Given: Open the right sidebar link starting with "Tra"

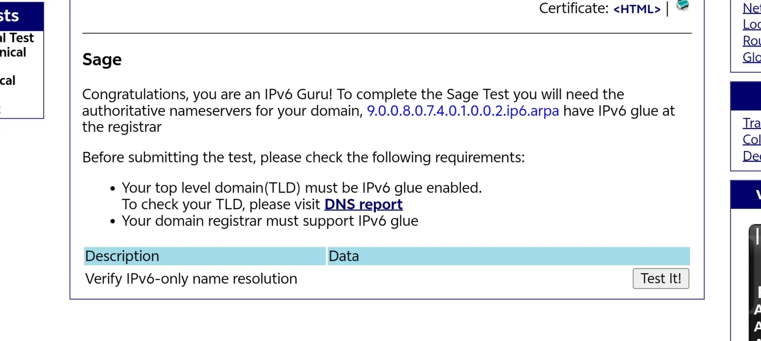Looking at the screenshot, I should pos(752,123).
